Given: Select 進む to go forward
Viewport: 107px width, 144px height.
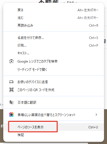Looking at the screenshot, I should [x=54, y=18].
